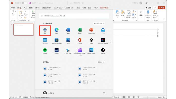Open Xbox app icon

tap(91, 41)
